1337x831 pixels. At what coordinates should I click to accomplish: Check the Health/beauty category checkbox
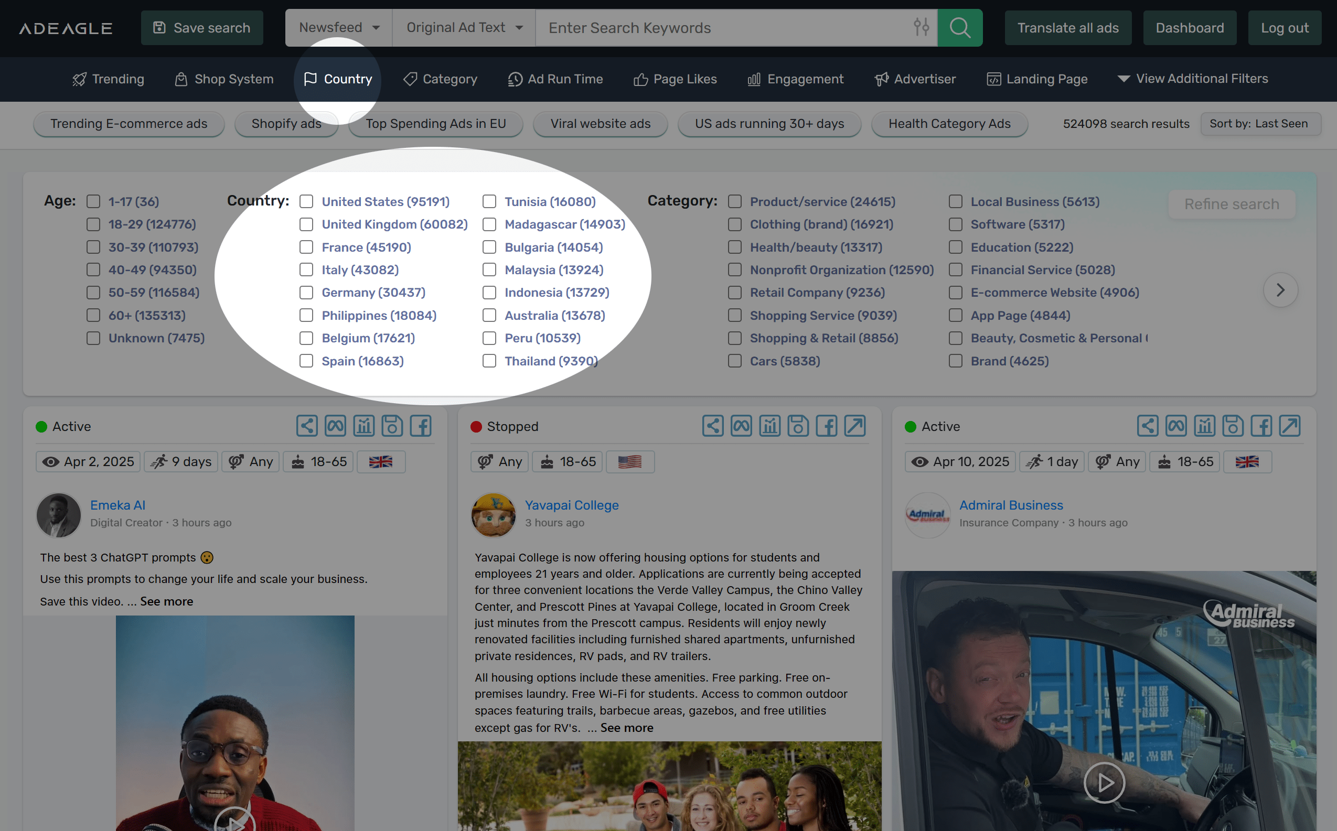point(735,247)
